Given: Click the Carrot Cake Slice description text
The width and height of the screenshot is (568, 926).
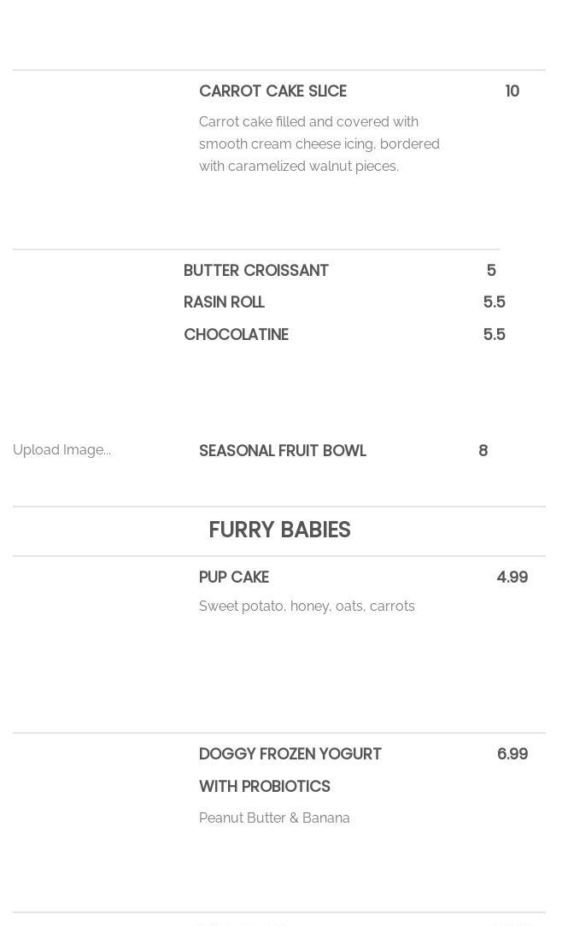Looking at the screenshot, I should pos(319,144).
